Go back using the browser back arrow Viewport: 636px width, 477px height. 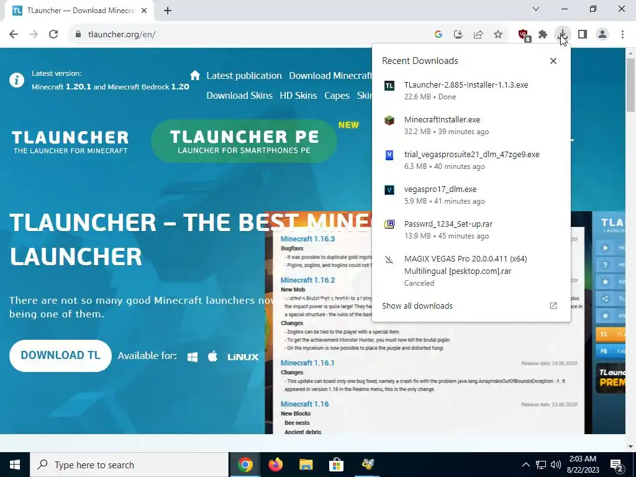14,34
